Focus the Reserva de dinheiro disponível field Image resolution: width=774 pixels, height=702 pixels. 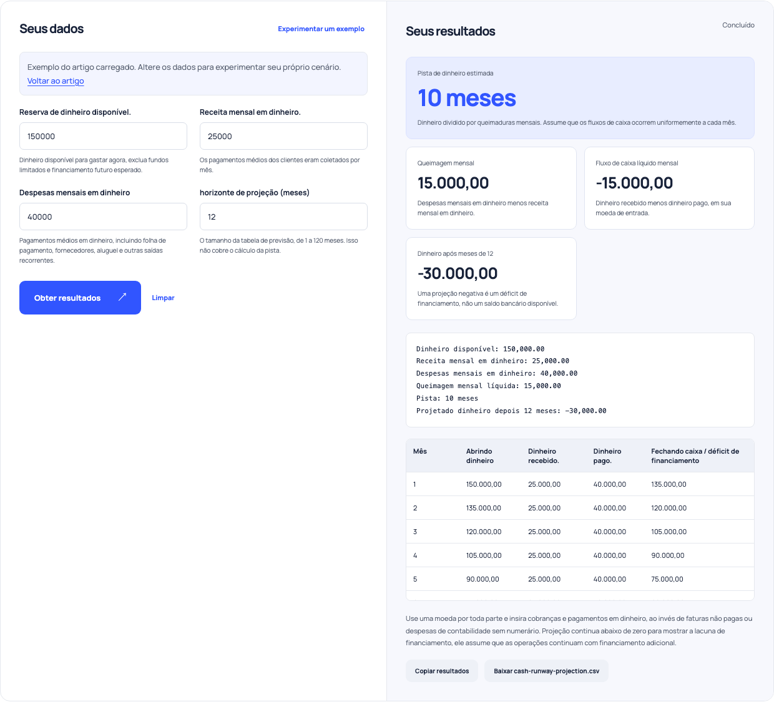coord(103,136)
